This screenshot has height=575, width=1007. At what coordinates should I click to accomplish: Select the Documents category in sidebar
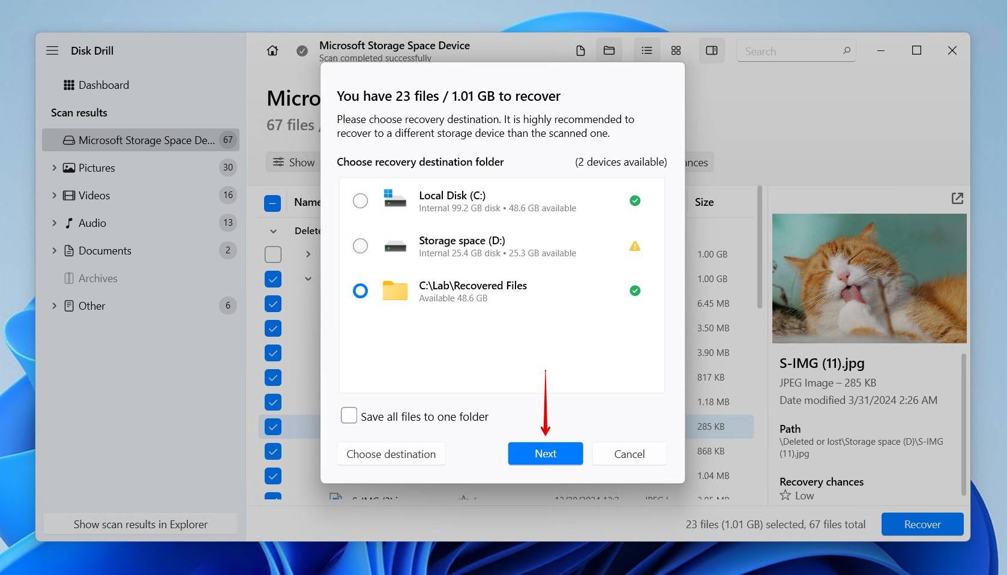point(105,250)
